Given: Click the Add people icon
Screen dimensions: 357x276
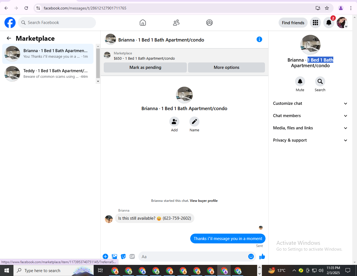Looking at the screenshot, I should tap(174, 122).
